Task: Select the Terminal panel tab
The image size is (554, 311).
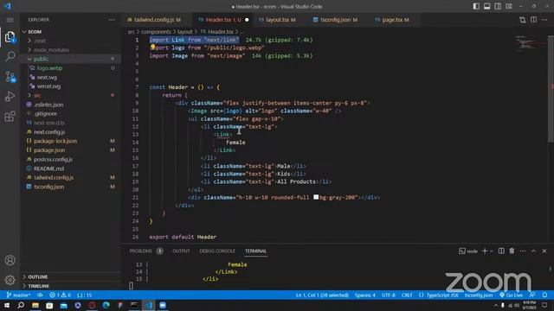Action: (256, 251)
